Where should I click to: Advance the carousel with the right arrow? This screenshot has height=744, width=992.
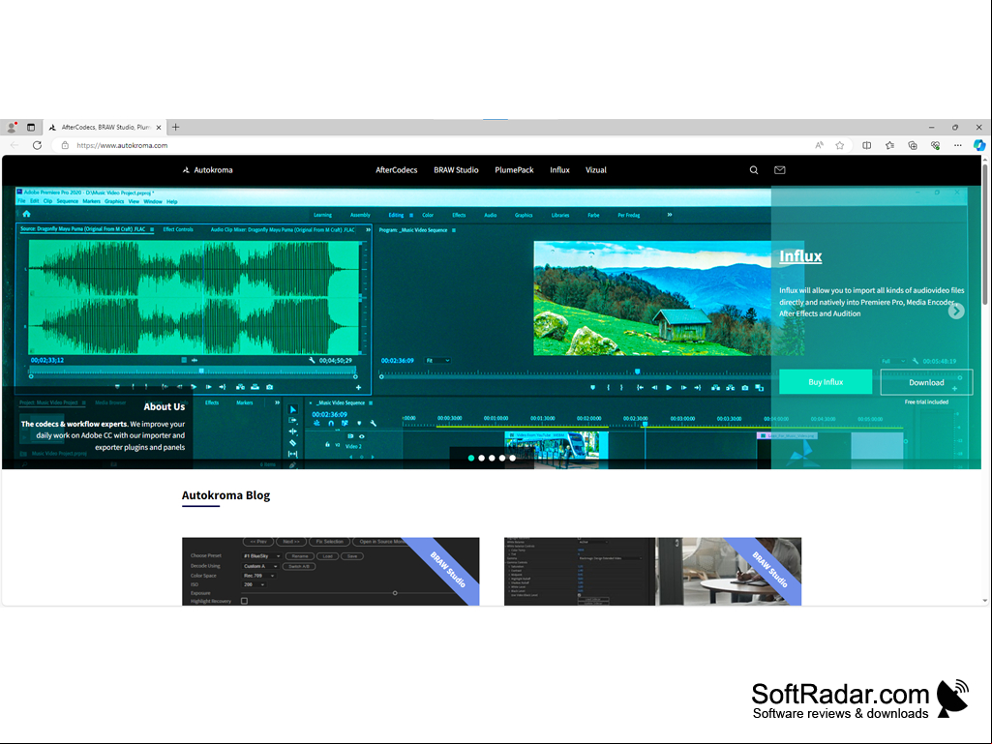[x=956, y=311]
